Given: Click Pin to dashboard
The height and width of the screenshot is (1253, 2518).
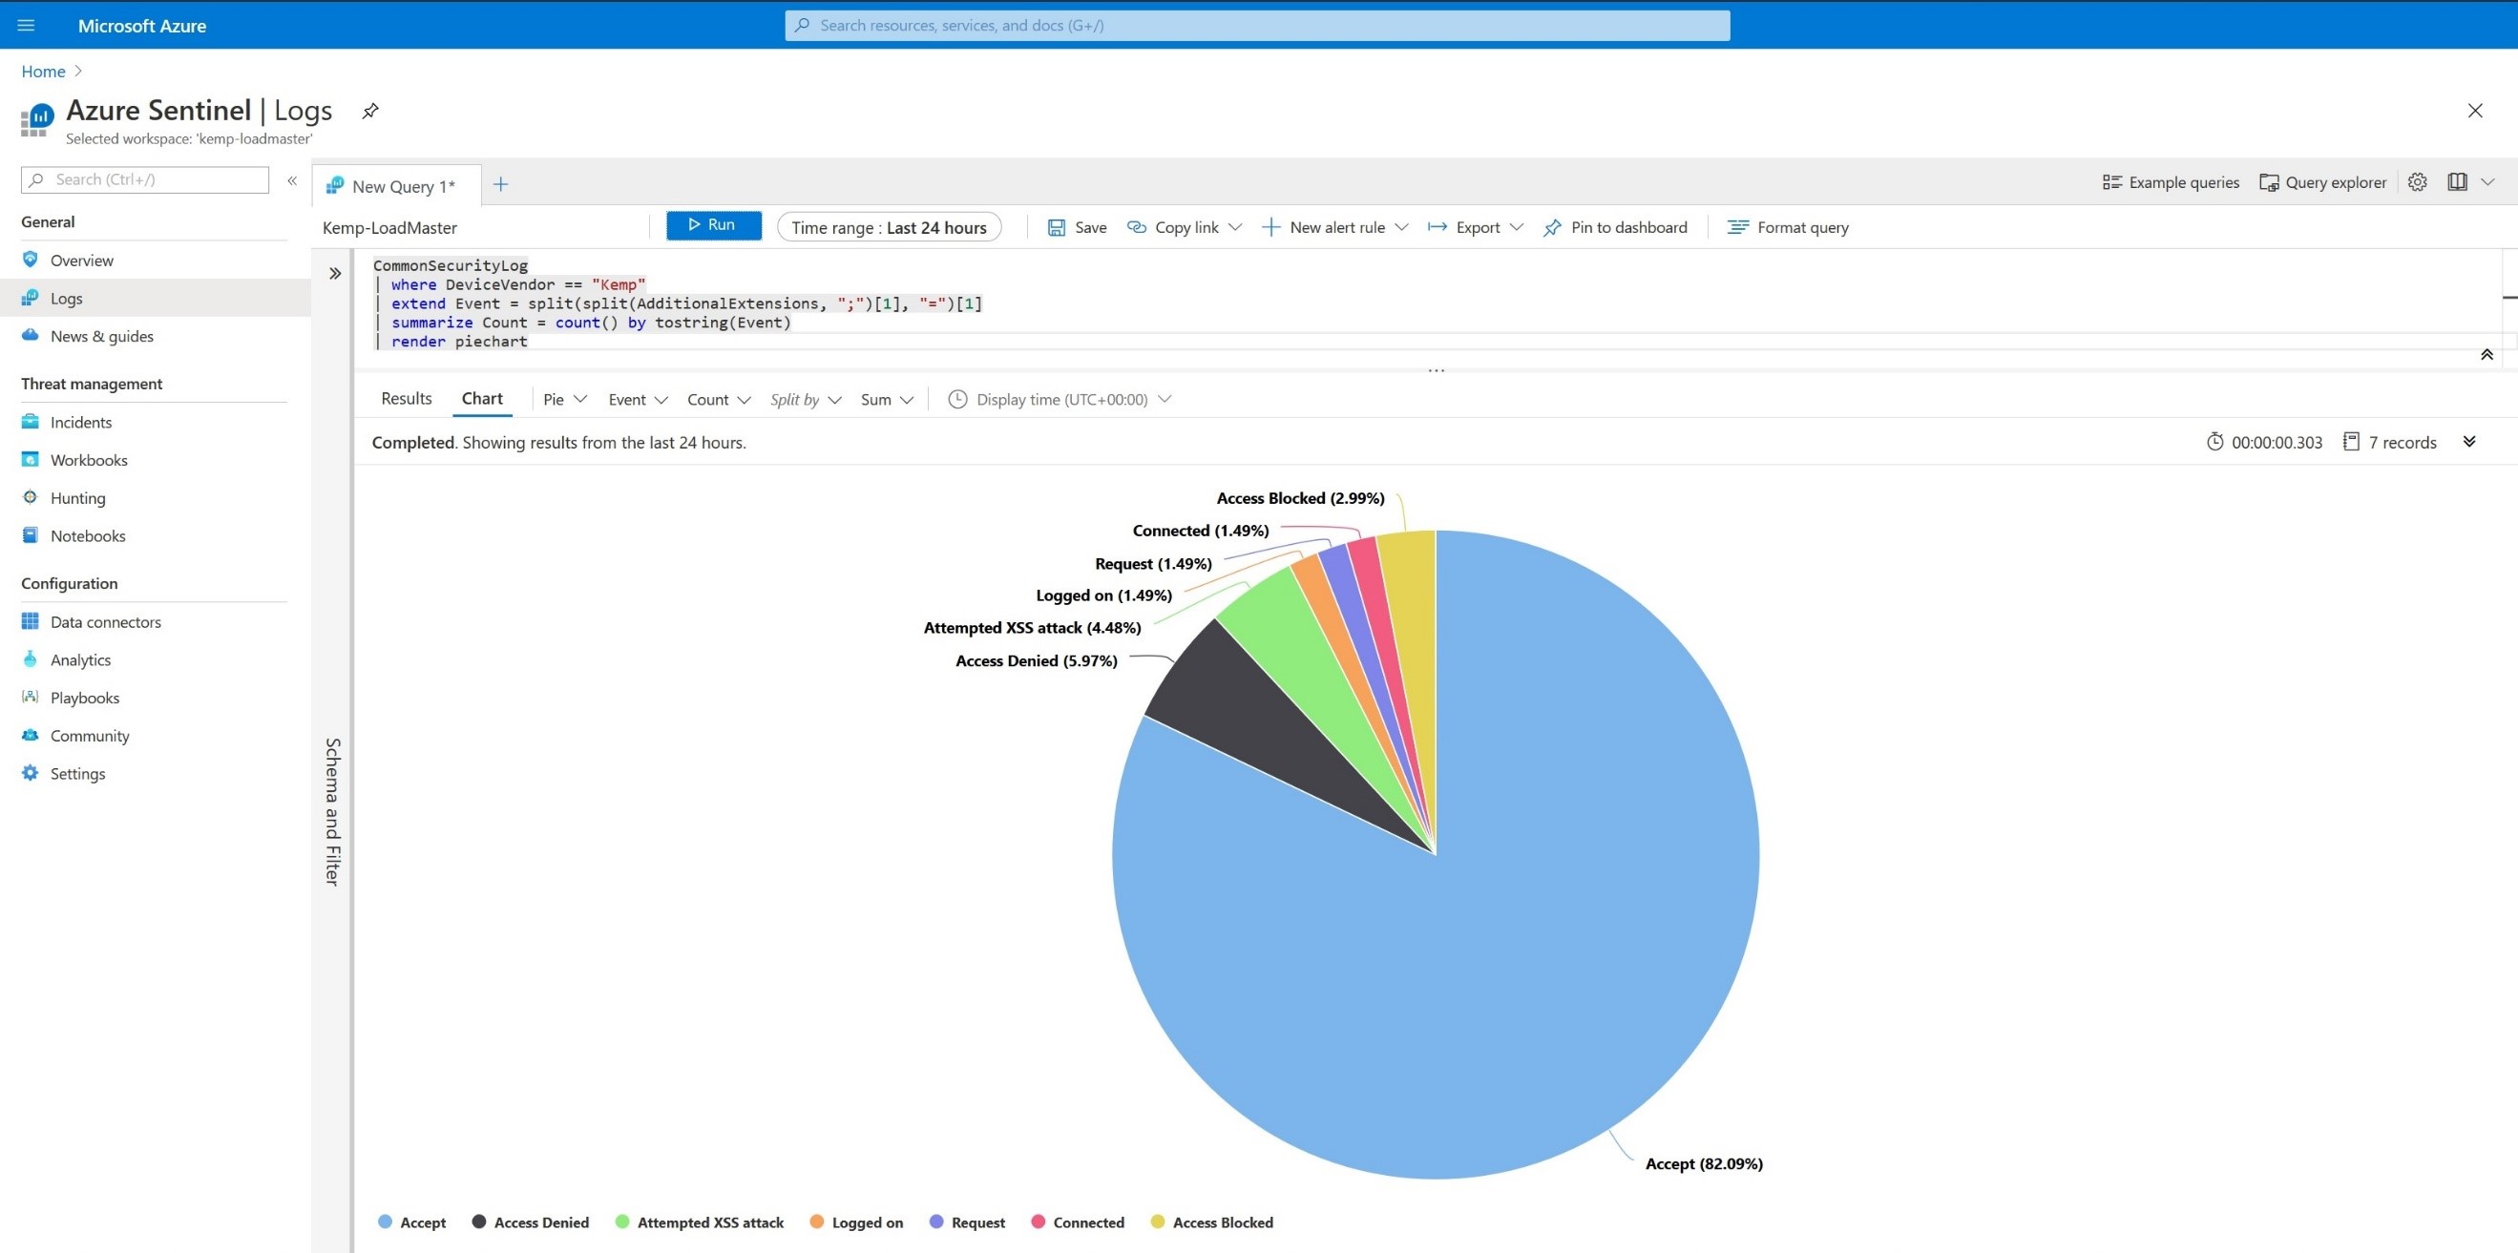Looking at the screenshot, I should (x=1615, y=228).
